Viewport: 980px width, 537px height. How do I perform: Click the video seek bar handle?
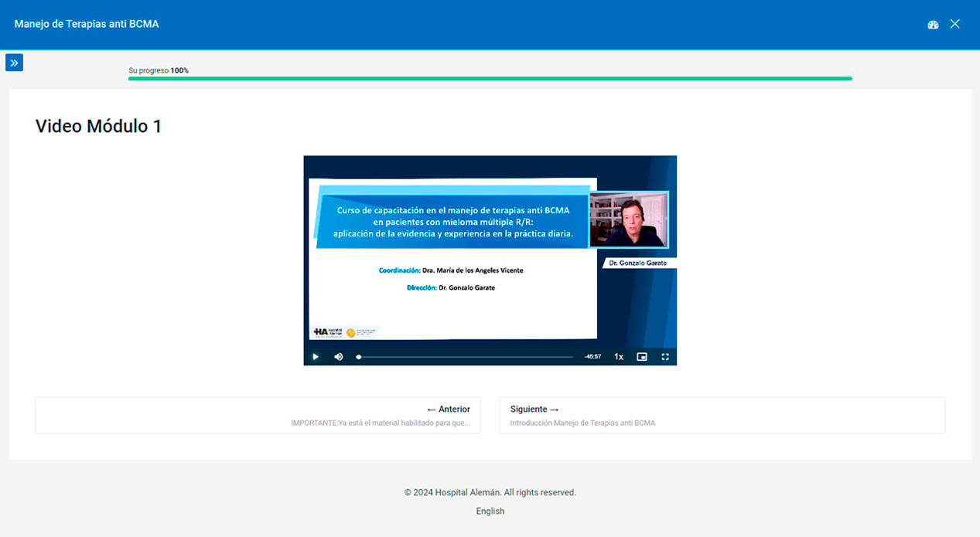[359, 357]
